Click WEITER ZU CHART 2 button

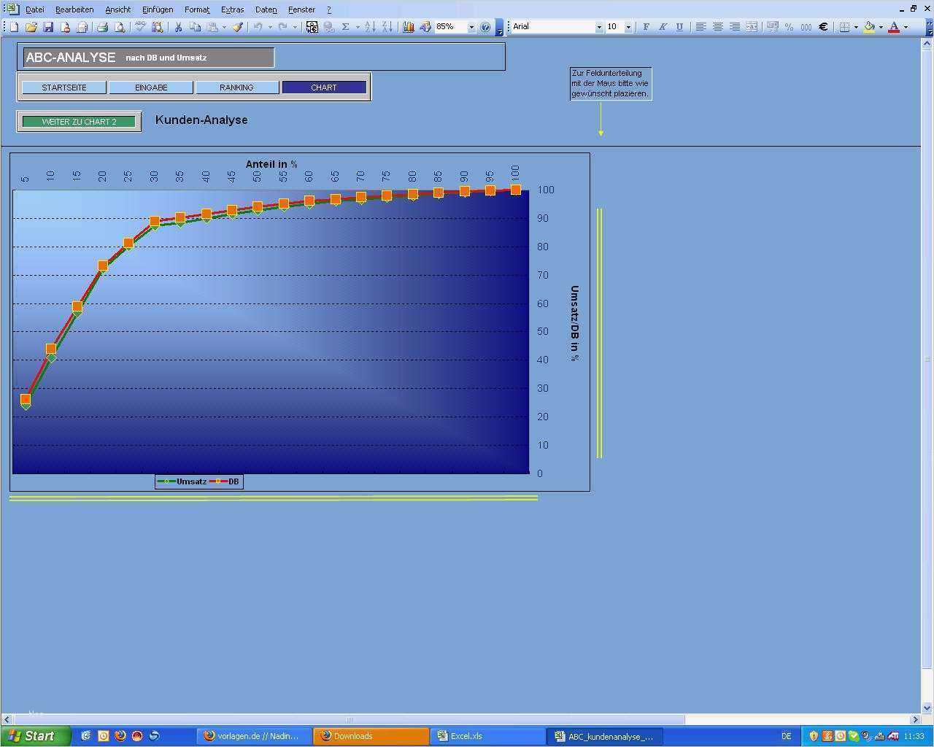(79, 122)
